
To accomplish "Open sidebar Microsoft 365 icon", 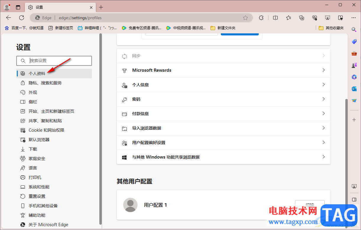I will pos(354,77).
